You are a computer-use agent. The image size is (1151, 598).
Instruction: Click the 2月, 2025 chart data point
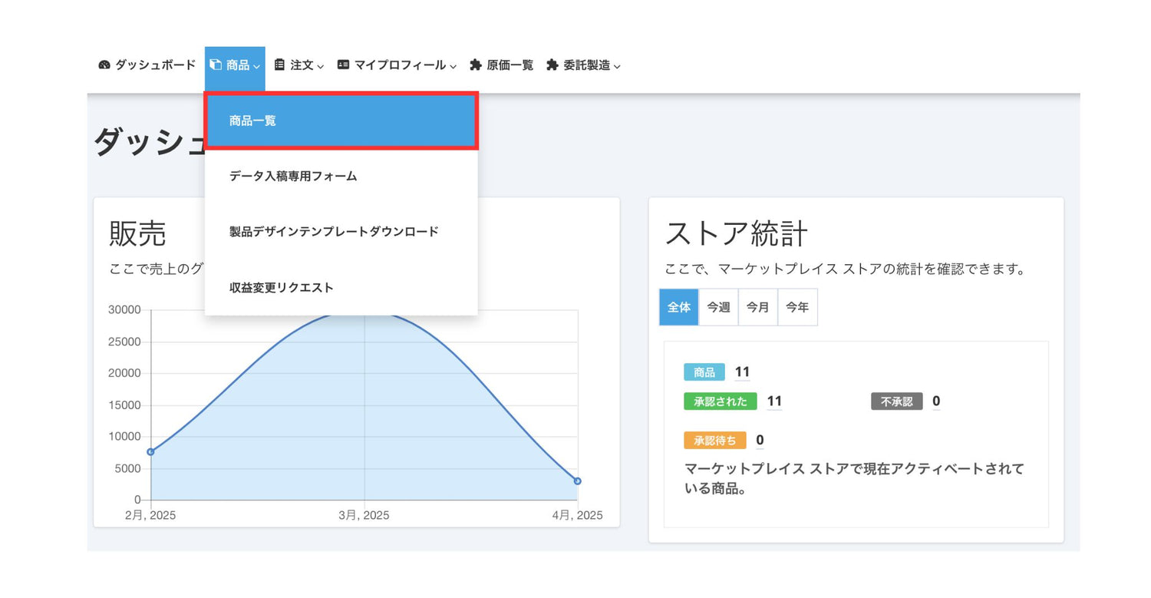tap(150, 452)
